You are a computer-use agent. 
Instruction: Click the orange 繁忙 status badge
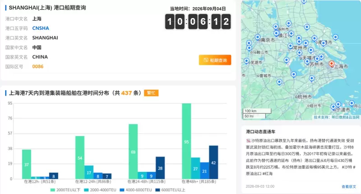(151, 93)
